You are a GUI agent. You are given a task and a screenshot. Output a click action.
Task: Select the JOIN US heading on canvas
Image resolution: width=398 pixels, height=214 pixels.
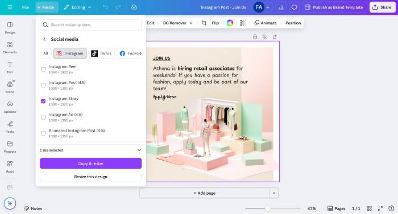[161, 58]
